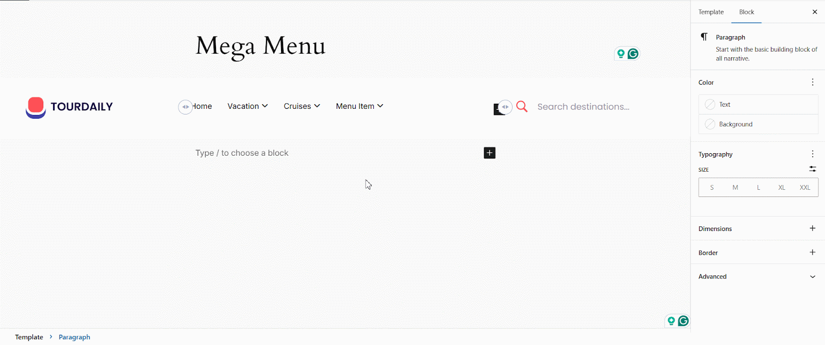Add Dimensions options with plus icon
This screenshot has width=825, height=345.
tap(813, 228)
